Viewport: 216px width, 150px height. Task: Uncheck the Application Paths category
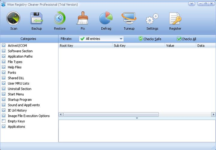pos(4,56)
